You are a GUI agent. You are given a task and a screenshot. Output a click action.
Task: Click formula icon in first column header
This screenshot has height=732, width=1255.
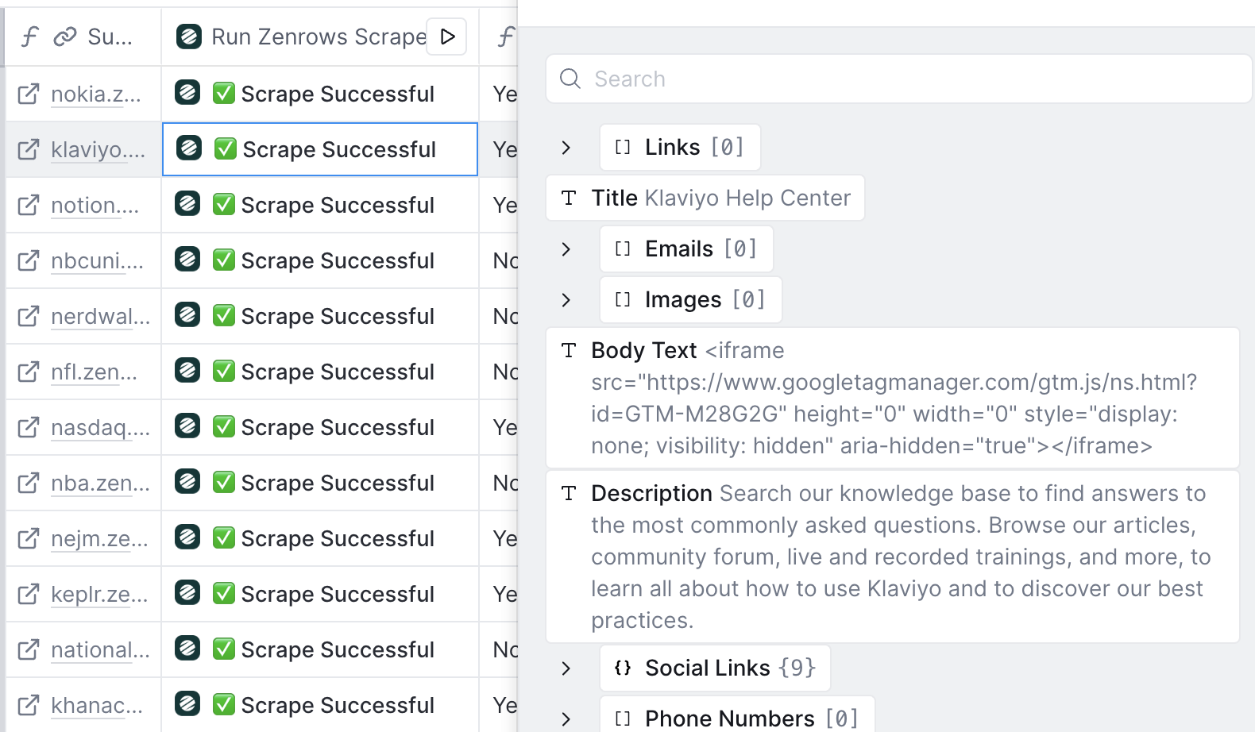[x=29, y=37]
